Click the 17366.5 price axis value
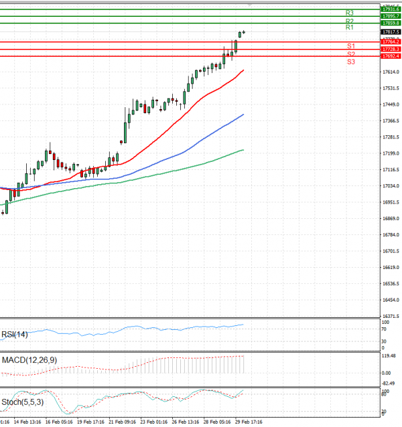The width and height of the screenshot is (402, 427). pyautogui.click(x=391, y=120)
